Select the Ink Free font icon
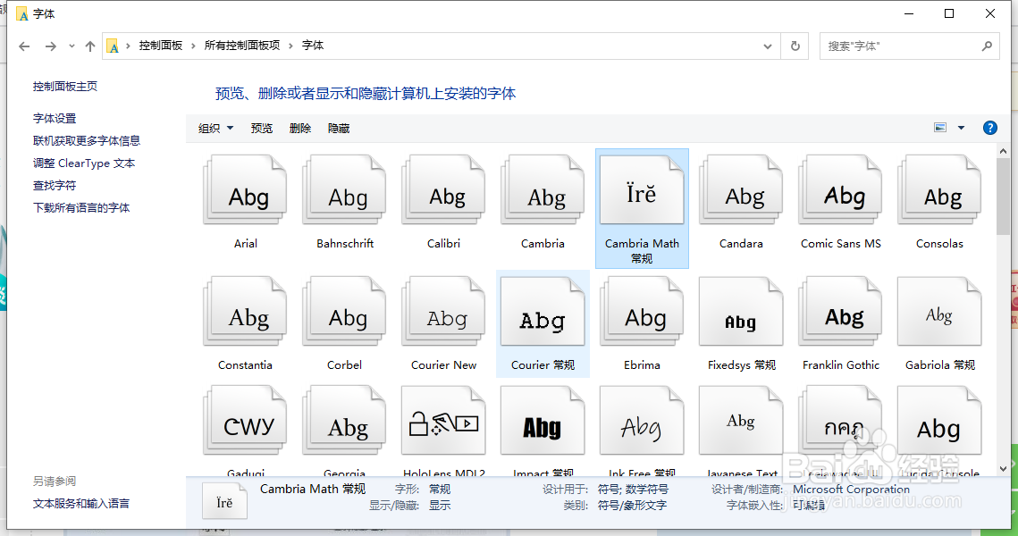 [x=642, y=421]
